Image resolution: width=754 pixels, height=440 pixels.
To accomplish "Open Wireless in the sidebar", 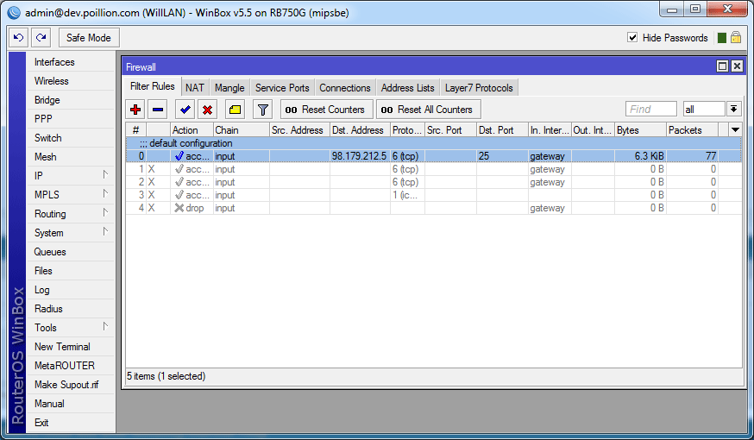I will pos(71,81).
